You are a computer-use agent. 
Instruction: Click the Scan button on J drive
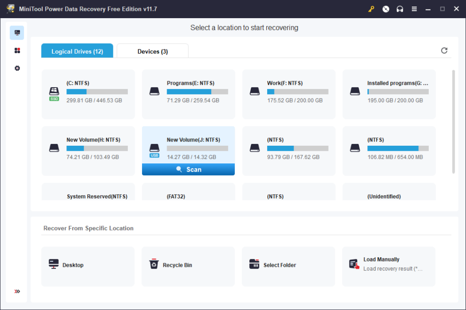pos(188,169)
